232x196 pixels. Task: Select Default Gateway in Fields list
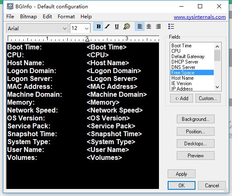coord(192,56)
